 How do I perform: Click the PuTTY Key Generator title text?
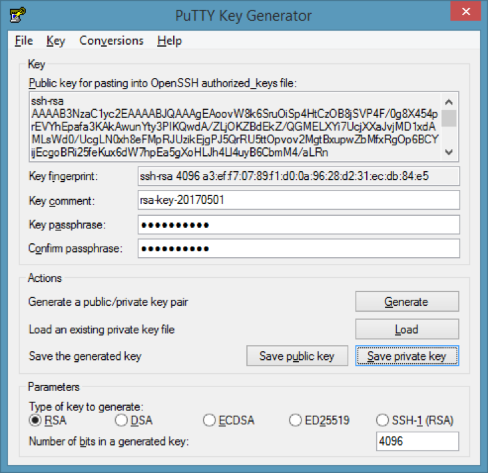244,15
